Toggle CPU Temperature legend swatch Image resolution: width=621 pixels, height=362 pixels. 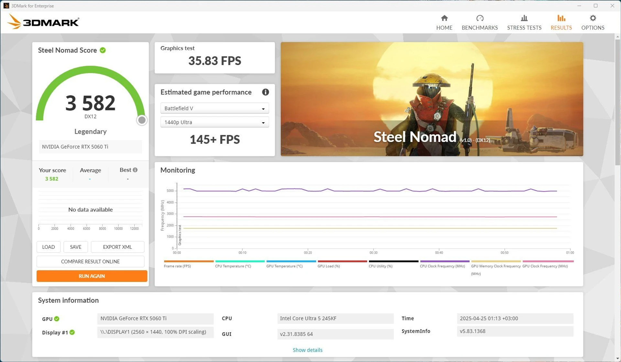coord(240,261)
